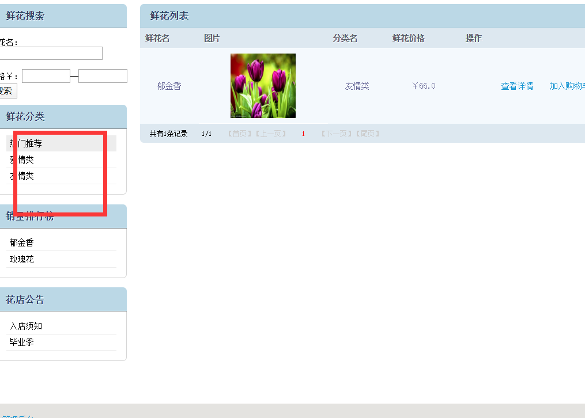585x418 pixels.
Task: Click the 鲜花名 column header
Action: (x=157, y=38)
